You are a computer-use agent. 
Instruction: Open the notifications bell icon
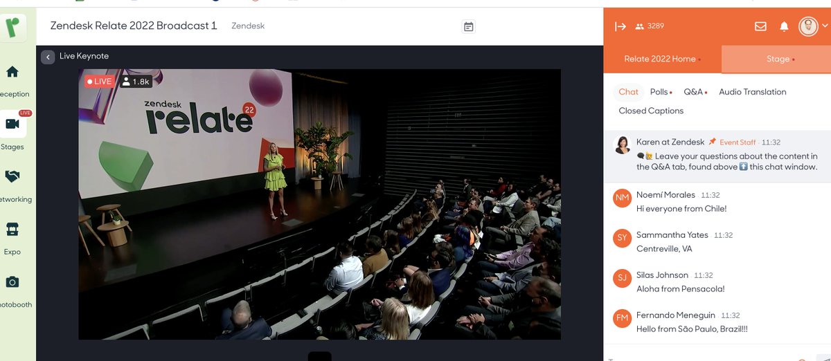pyautogui.click(x=784, y=26)
